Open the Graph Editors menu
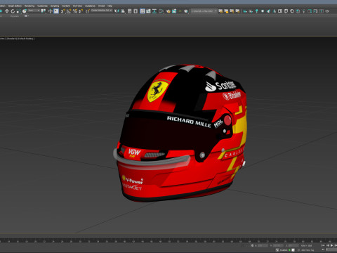The image size is (337, 253). (x=15, y=6)
